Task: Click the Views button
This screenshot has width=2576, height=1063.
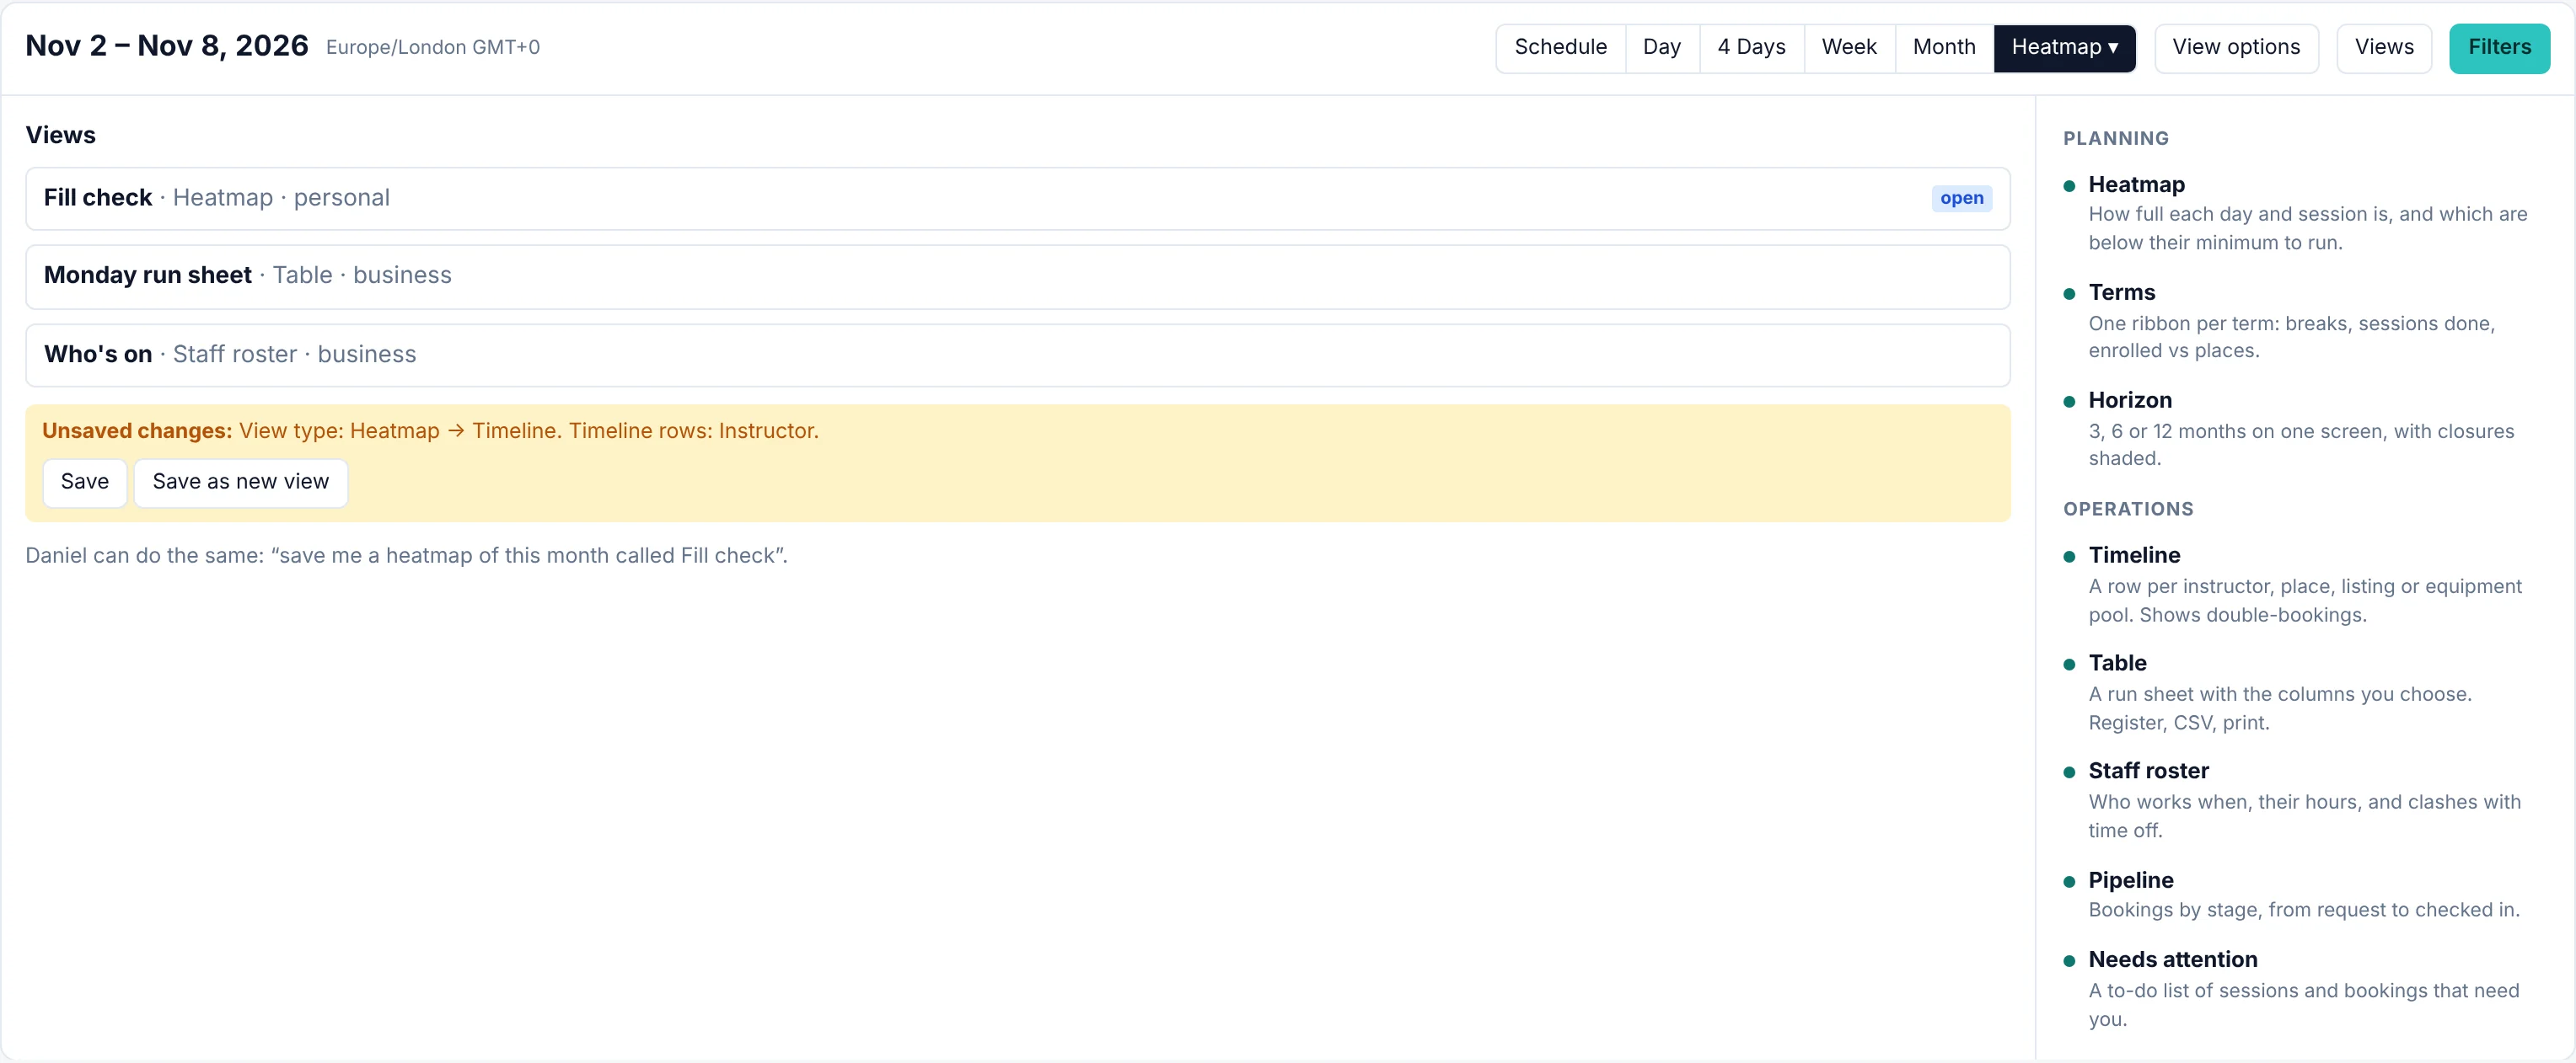Action: tap(2384, 47)
